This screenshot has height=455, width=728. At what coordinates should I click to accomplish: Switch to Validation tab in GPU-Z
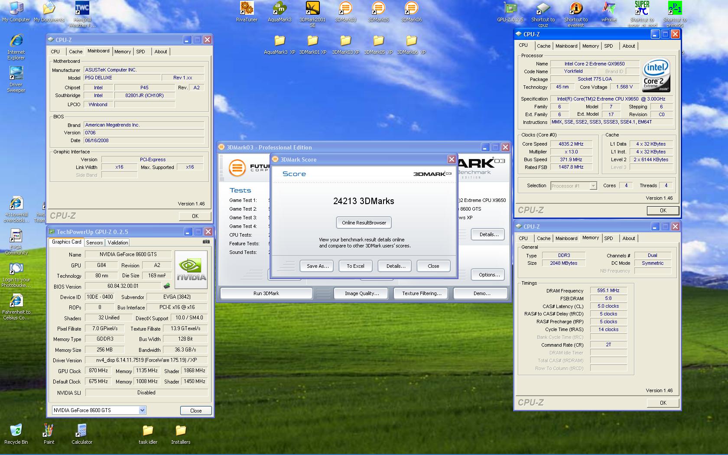tap(118, 243)
